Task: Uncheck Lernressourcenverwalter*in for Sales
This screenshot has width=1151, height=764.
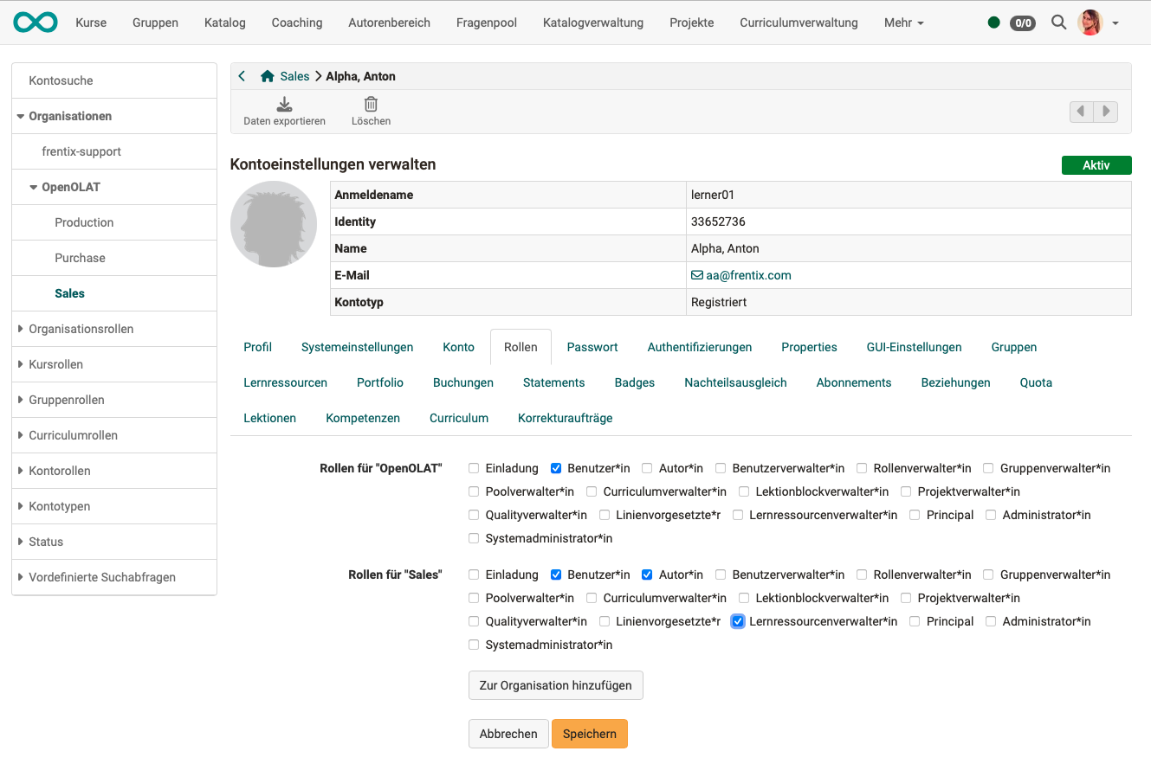Action: point(738,621)
